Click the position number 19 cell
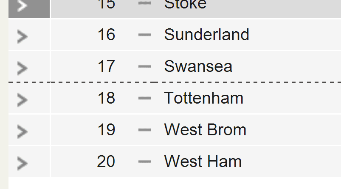Screen dimensions: 341x189 click(x=106, y=130)
